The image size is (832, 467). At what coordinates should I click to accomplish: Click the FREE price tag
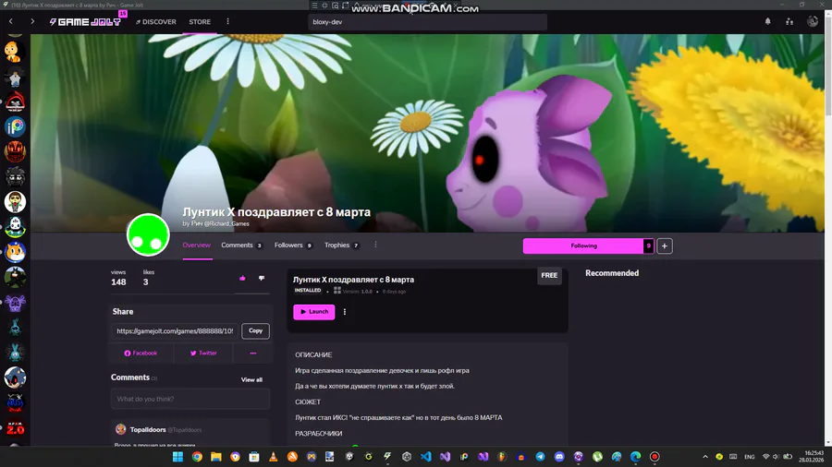tap(549, 275)
